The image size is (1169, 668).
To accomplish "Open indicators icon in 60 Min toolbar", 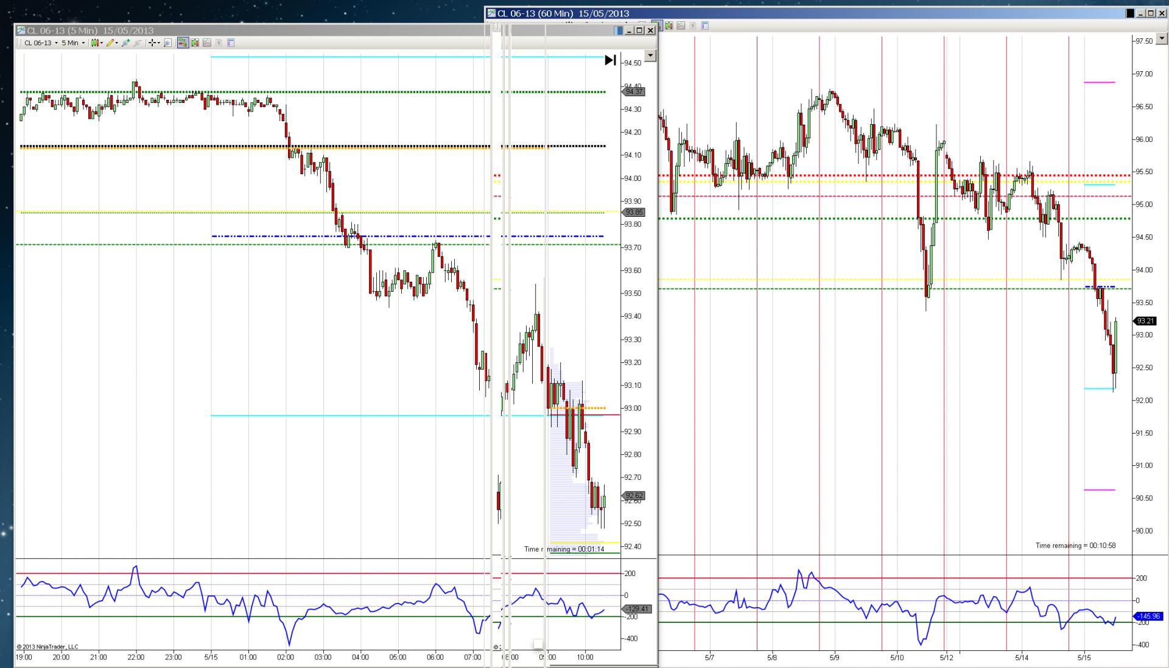I will 681,26.
